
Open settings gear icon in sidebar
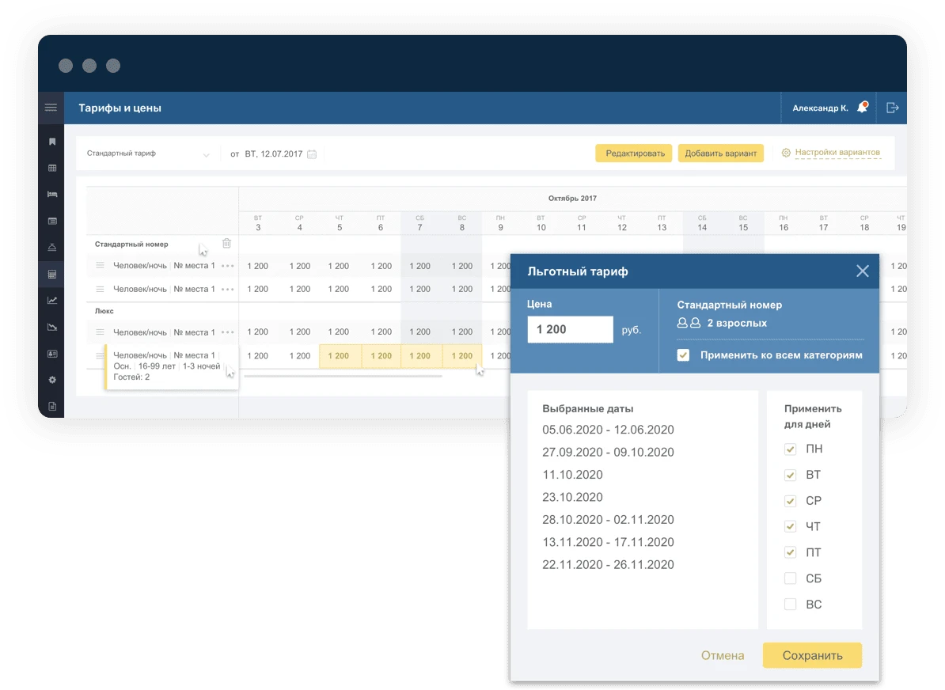(52, 380)
